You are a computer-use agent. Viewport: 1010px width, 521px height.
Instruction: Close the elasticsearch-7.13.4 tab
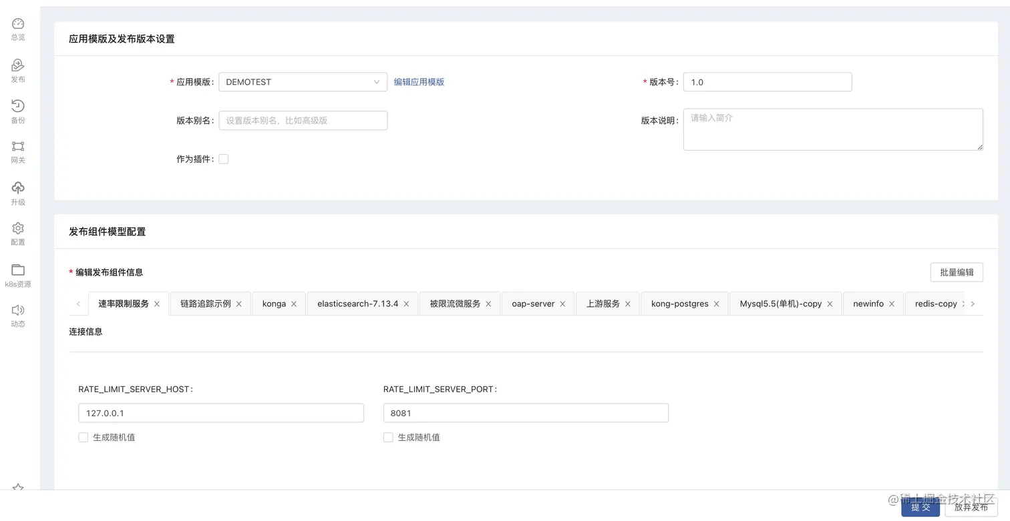tap(406, 304)
